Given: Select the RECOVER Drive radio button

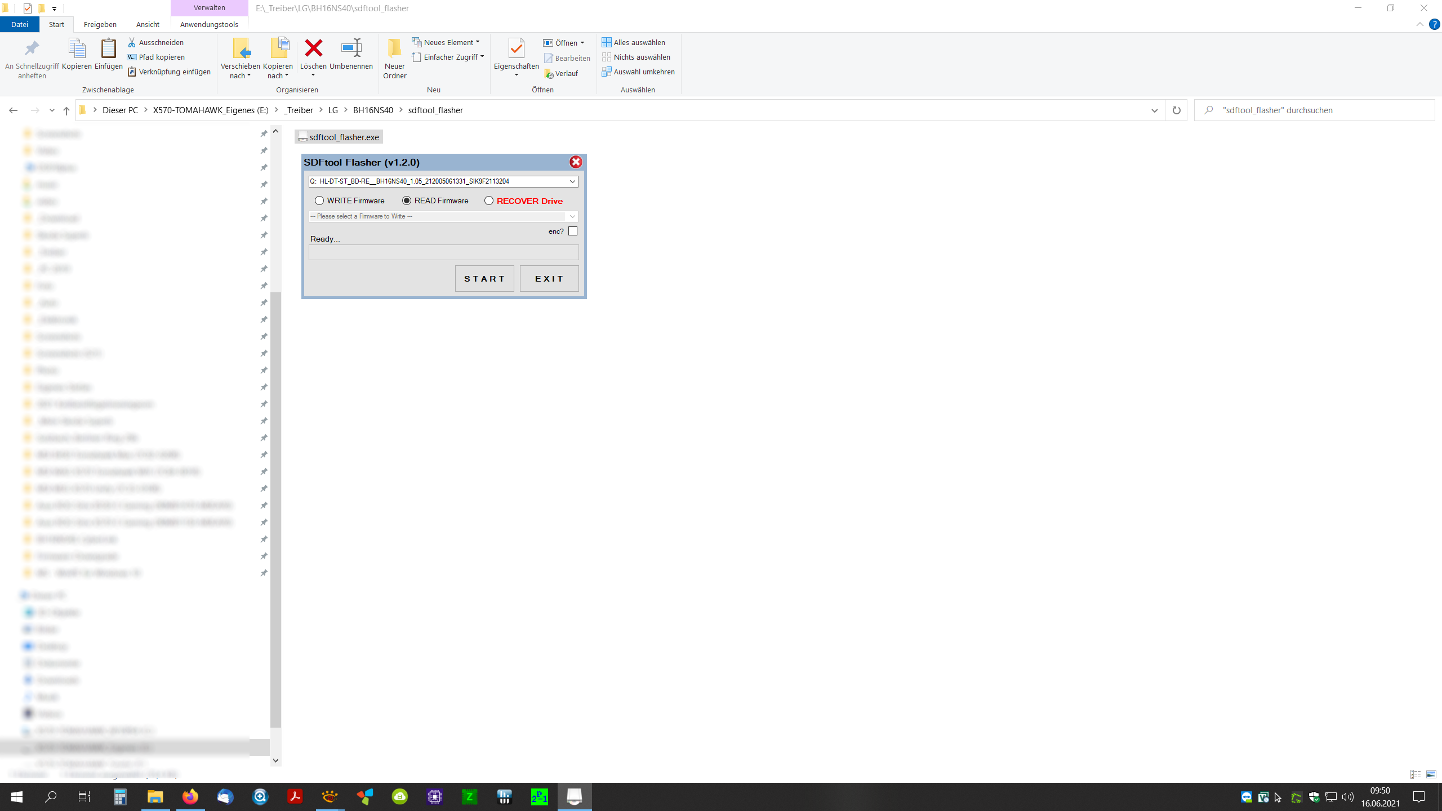Looking at the screenshot, I should (489, 200).
